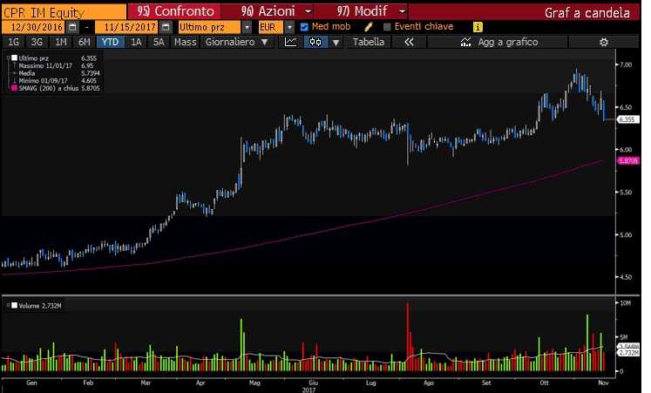Select the Mass time range
This screenshot has height=393, width=651.
pyautogui.click(x=185, y=42)
